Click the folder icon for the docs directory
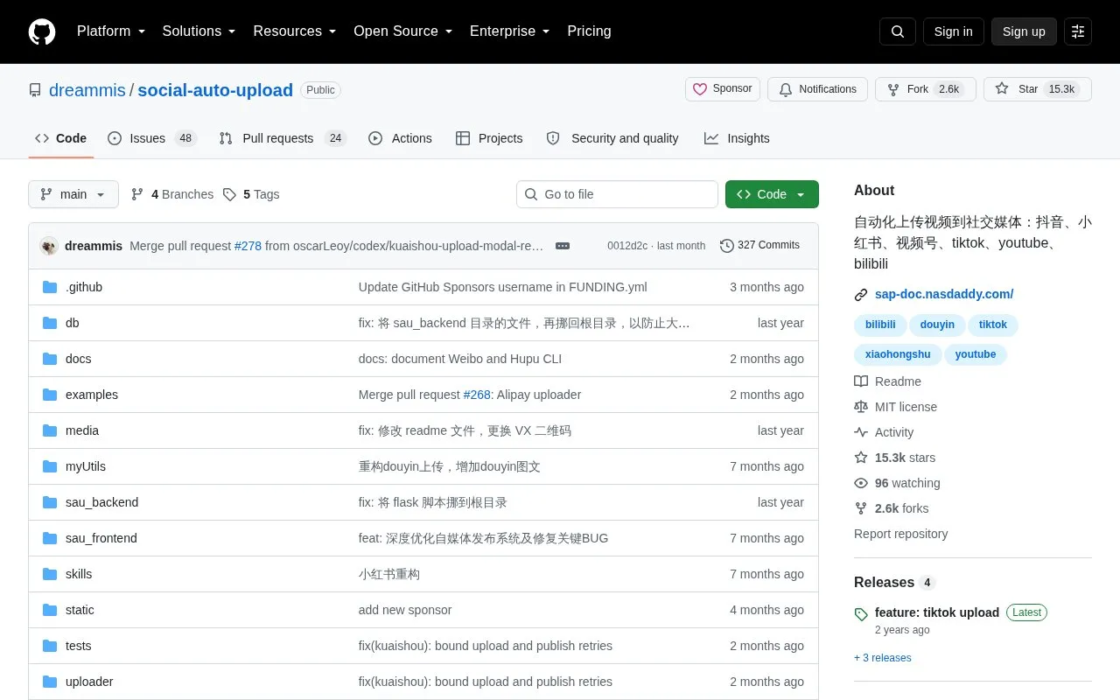This screenshot has height=700, width=1120. click(50, 359)
